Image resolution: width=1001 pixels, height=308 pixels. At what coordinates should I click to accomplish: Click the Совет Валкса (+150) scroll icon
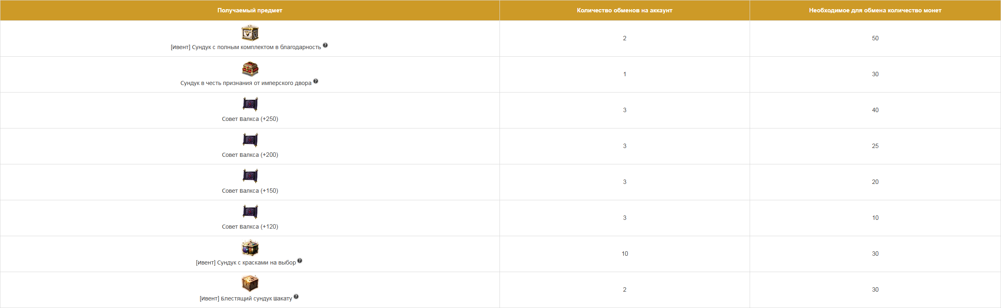(250, 176)
